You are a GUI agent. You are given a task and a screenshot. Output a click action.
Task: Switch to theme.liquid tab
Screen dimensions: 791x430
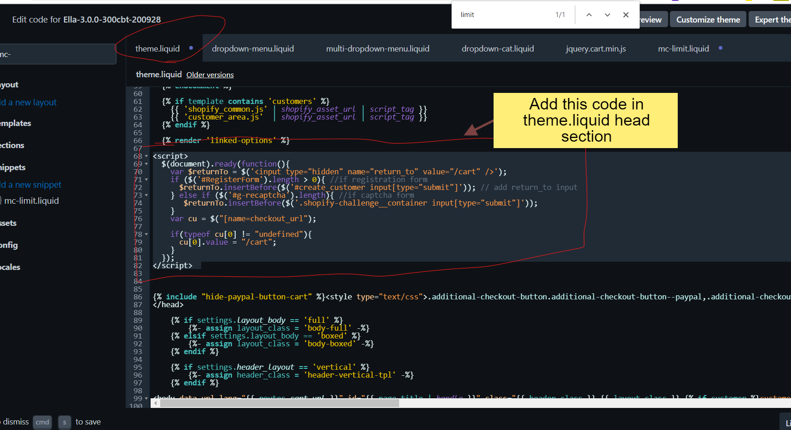click(x=157, y=48)
